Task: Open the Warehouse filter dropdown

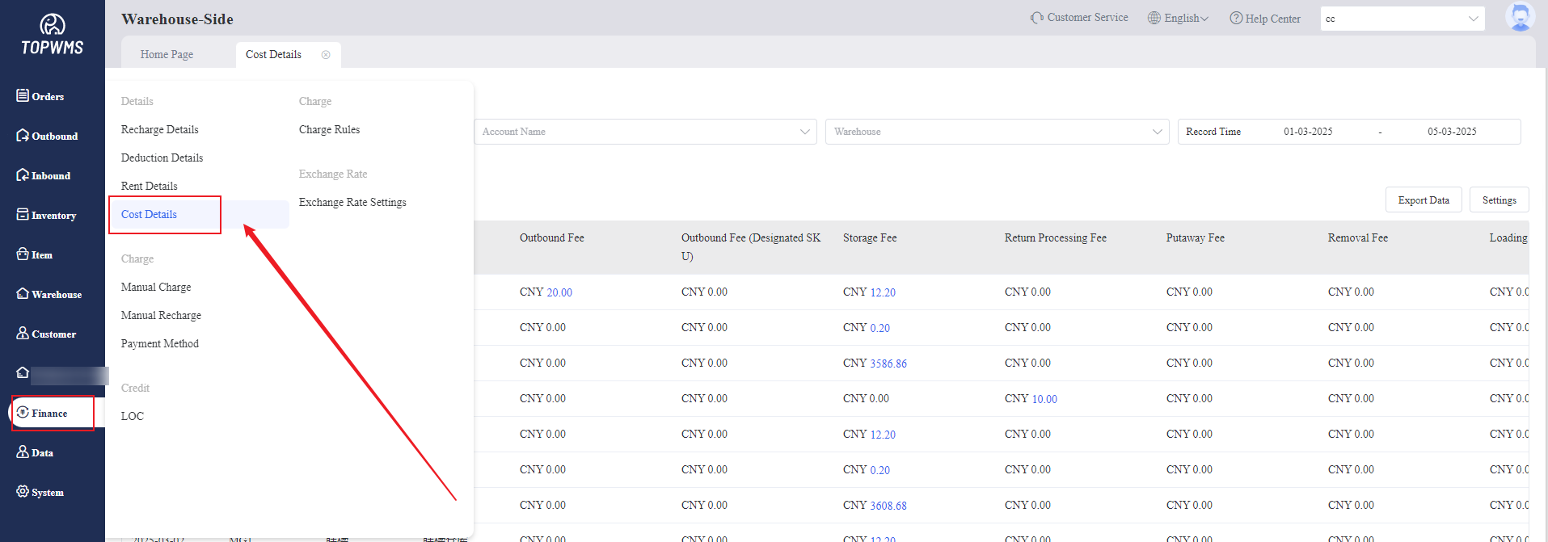Action: click(x=997, y=132)
